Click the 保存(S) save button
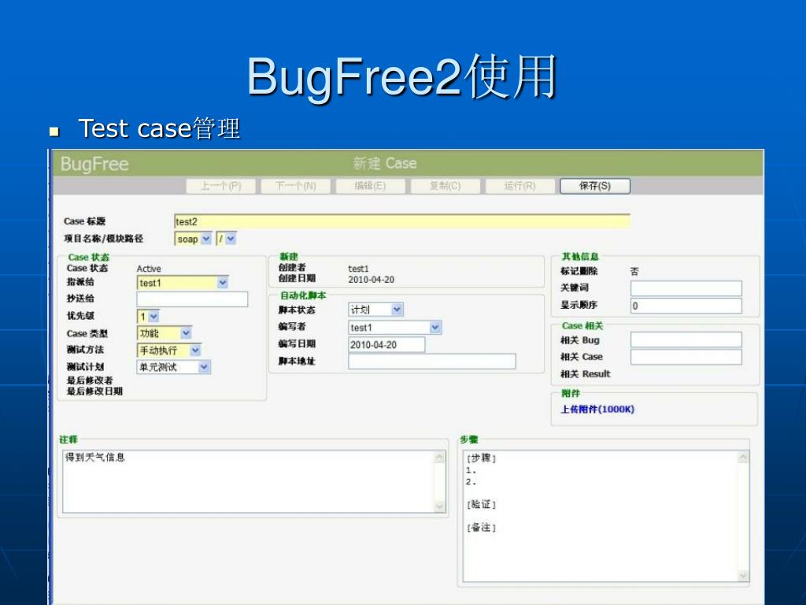This screenshot has height=605, width=806. click(x=595, y=186)
